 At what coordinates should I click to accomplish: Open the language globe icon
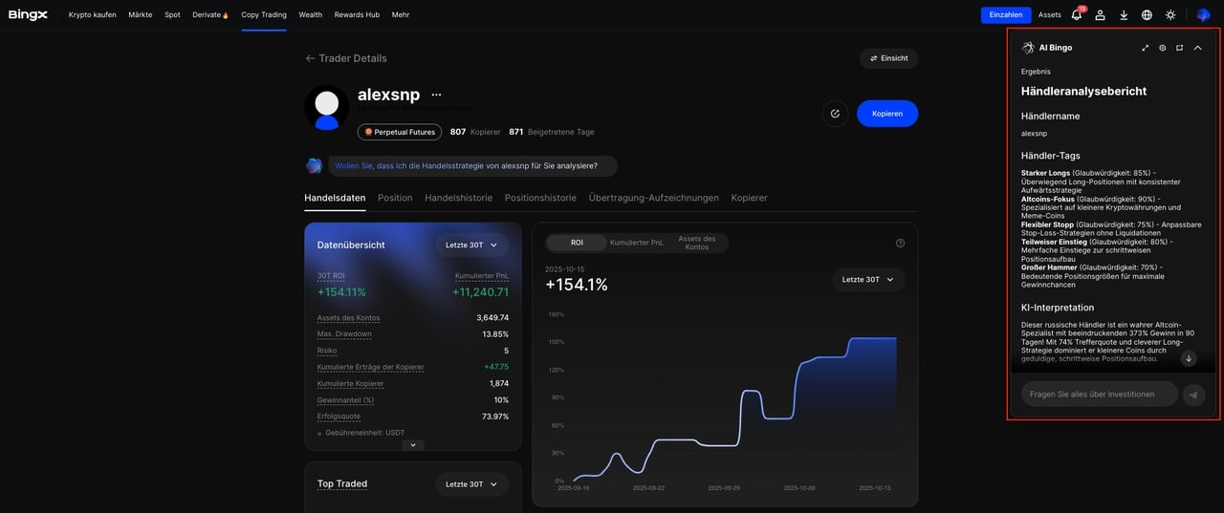(x=1147, y=15)
